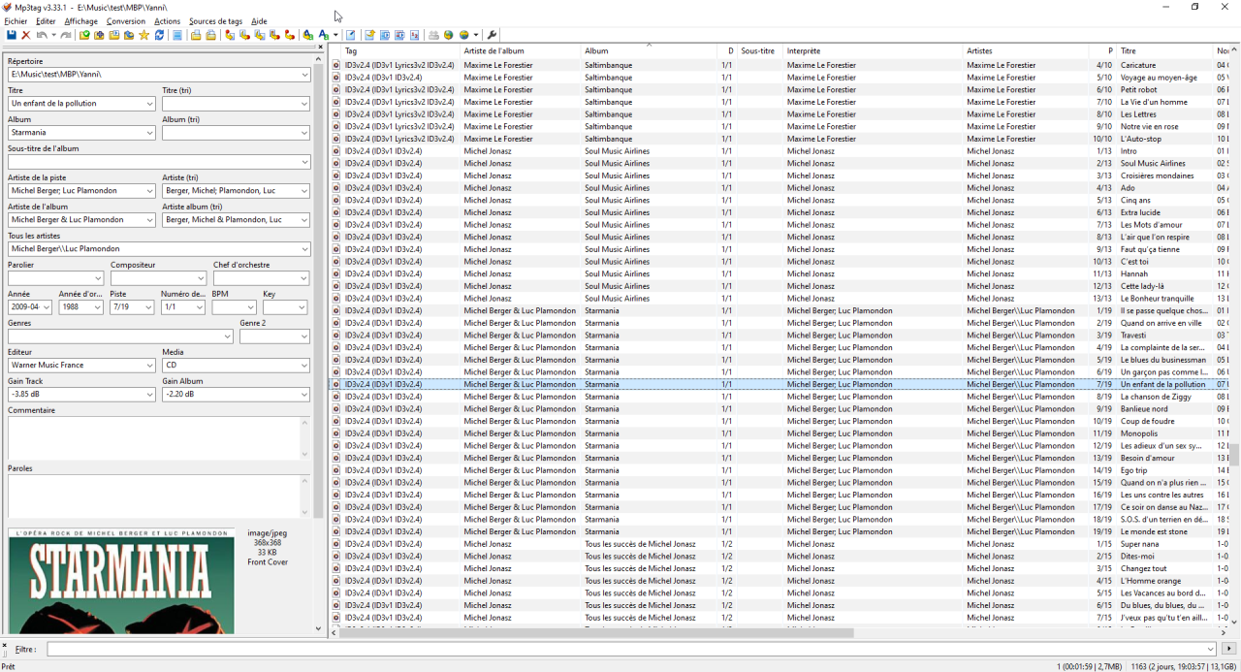1241x672 pixels.
Task: Expand the Editeur dropdown
Action: tap(149, 366)
